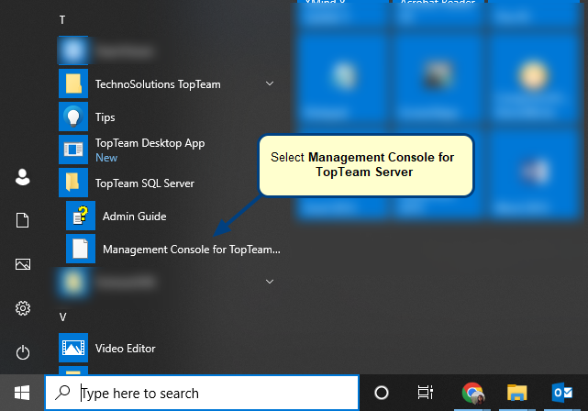Viewport: 588px width, 411px height.
Task: Click the Cortana circle on taskbar
Action: coord(382,393)
